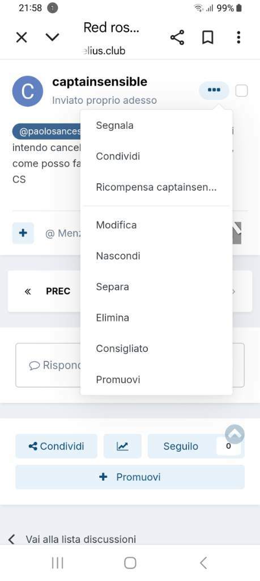260x581 pixels.
Task: Tick the checkbox beside captainsensible's post
Action: pos(241,91)
